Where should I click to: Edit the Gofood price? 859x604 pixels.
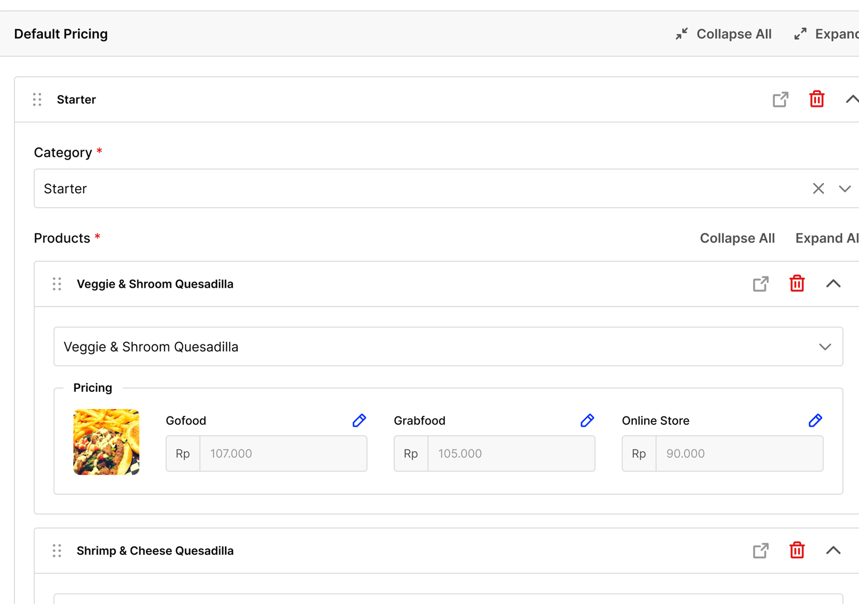pyautogui.click(x=359, y=420)
